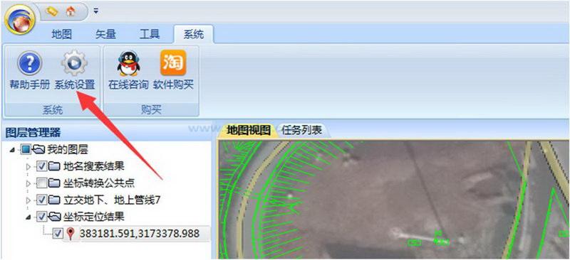Open the 帮助手册 help manual
Screen dimensions: 570x260
(x=29, y=71)
